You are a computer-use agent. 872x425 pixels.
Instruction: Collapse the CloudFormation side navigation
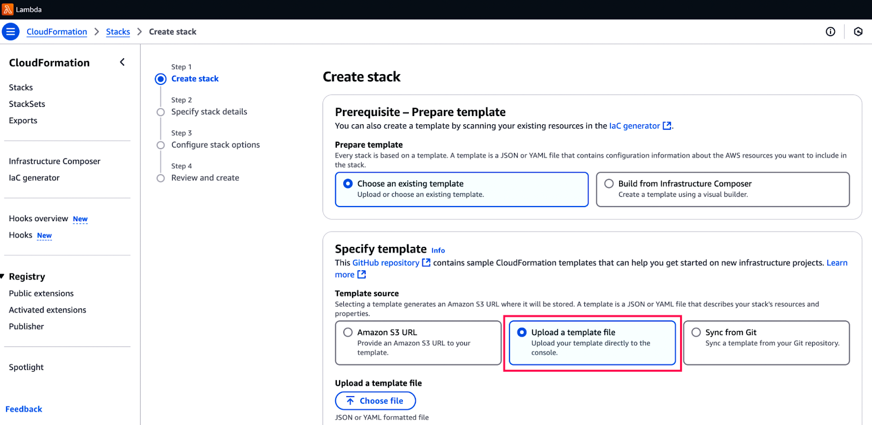[122, 62]
